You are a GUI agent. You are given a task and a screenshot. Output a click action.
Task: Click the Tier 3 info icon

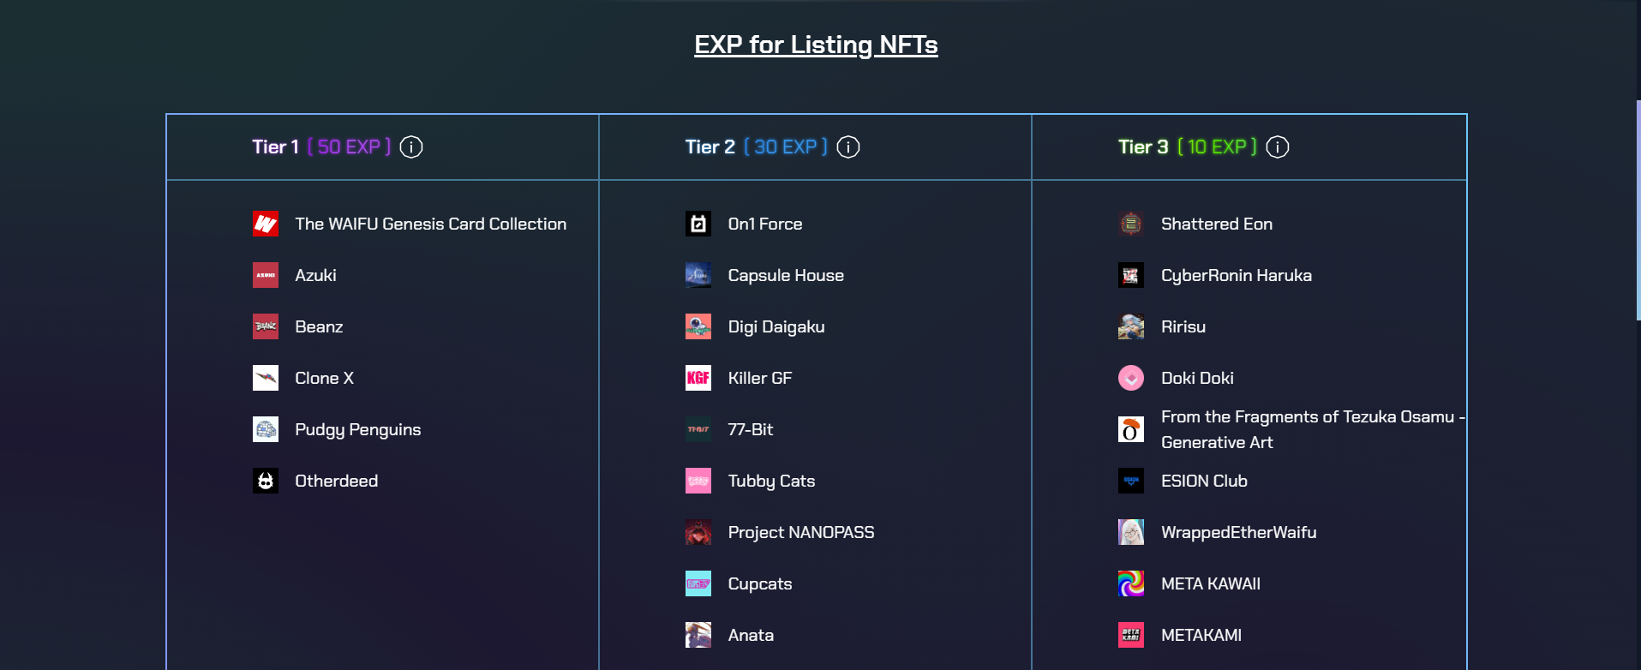(1278, 147)
